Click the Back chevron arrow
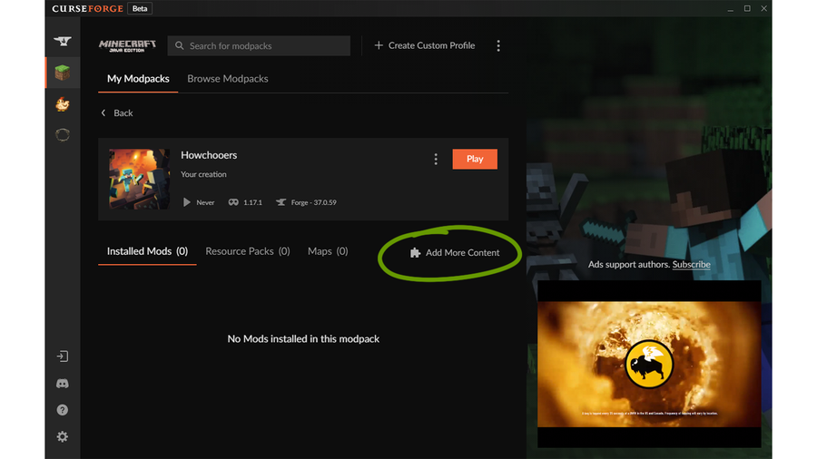This screenshot has height=459, width=817. coord(103,112)
